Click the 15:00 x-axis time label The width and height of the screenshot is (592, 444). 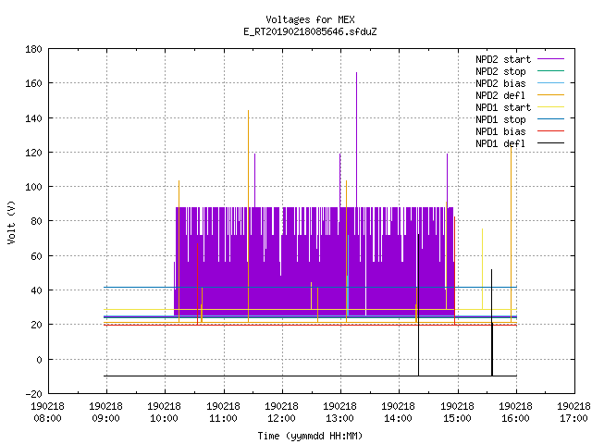point(457,418)
